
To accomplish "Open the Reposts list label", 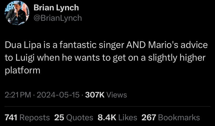I will (x=35, y=117).
